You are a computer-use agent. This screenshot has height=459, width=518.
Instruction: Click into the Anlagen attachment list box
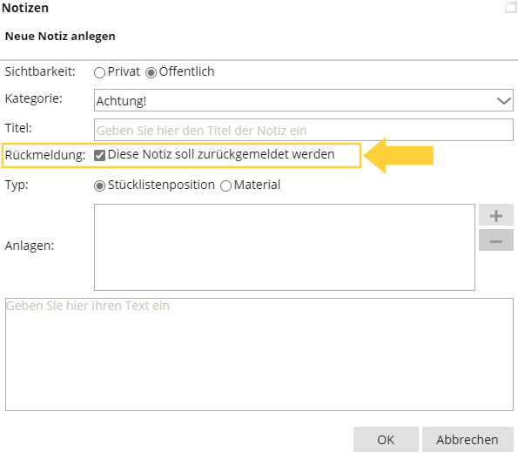click(x=285, y=247)
